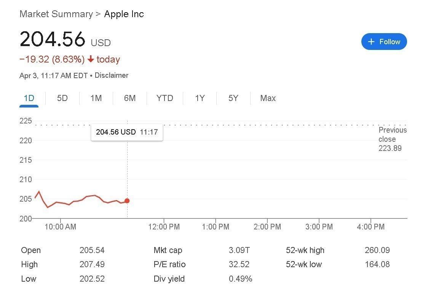This screenshot has height=295, width=436.
Task: Click the 52-wk high value 260.09
Action: click(377, 250)
